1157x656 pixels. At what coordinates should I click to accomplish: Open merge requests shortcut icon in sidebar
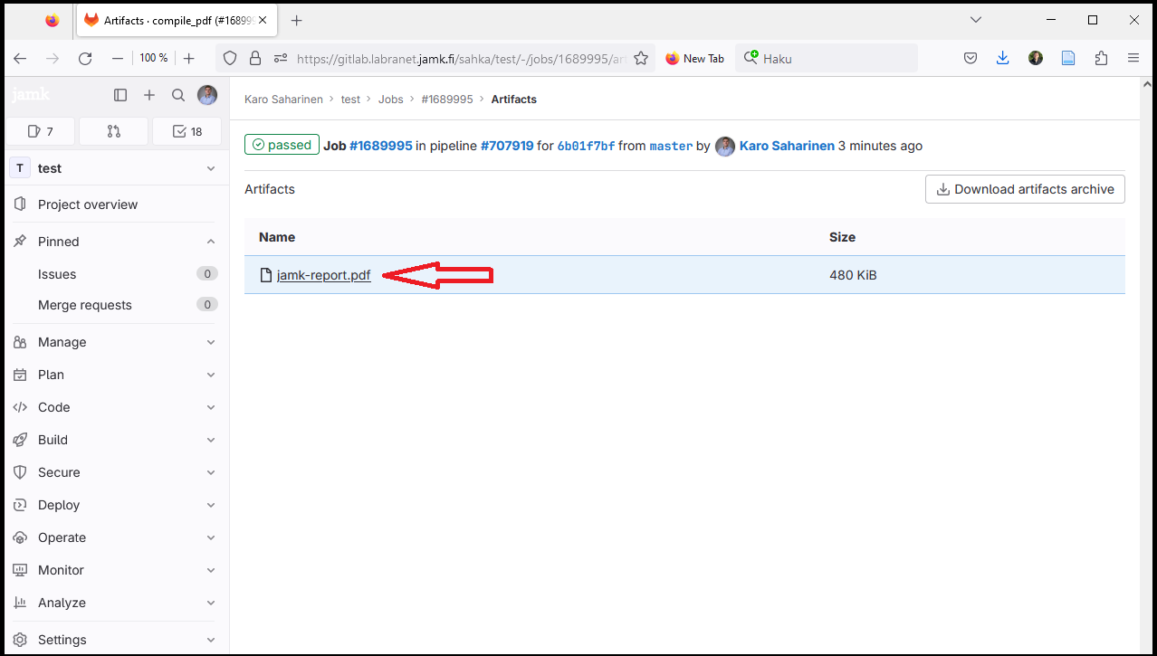point(113,131)
